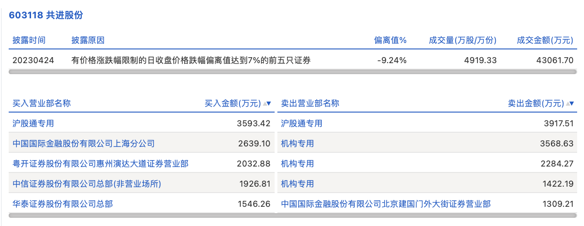Sort by 买入金额(万元) column header
Image resolution: width=584 pixels, height=226 pixels.
click(x=233, y=103)
